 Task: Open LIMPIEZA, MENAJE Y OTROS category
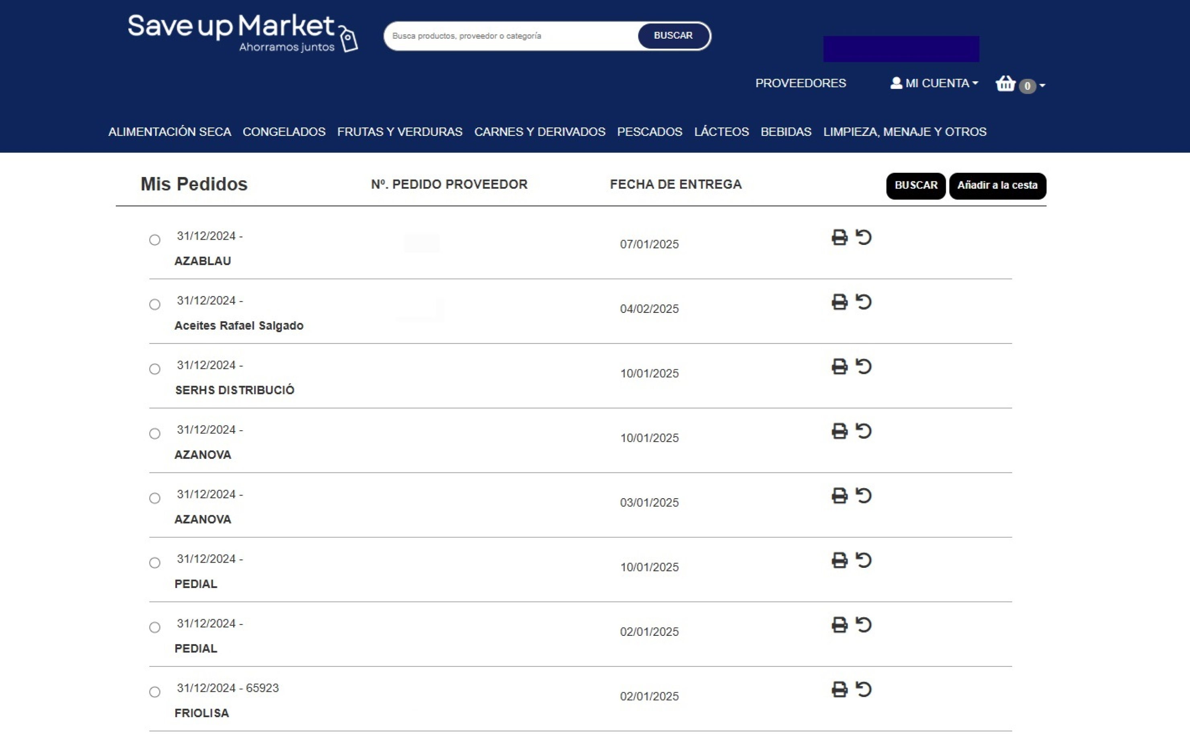[905, 132]
